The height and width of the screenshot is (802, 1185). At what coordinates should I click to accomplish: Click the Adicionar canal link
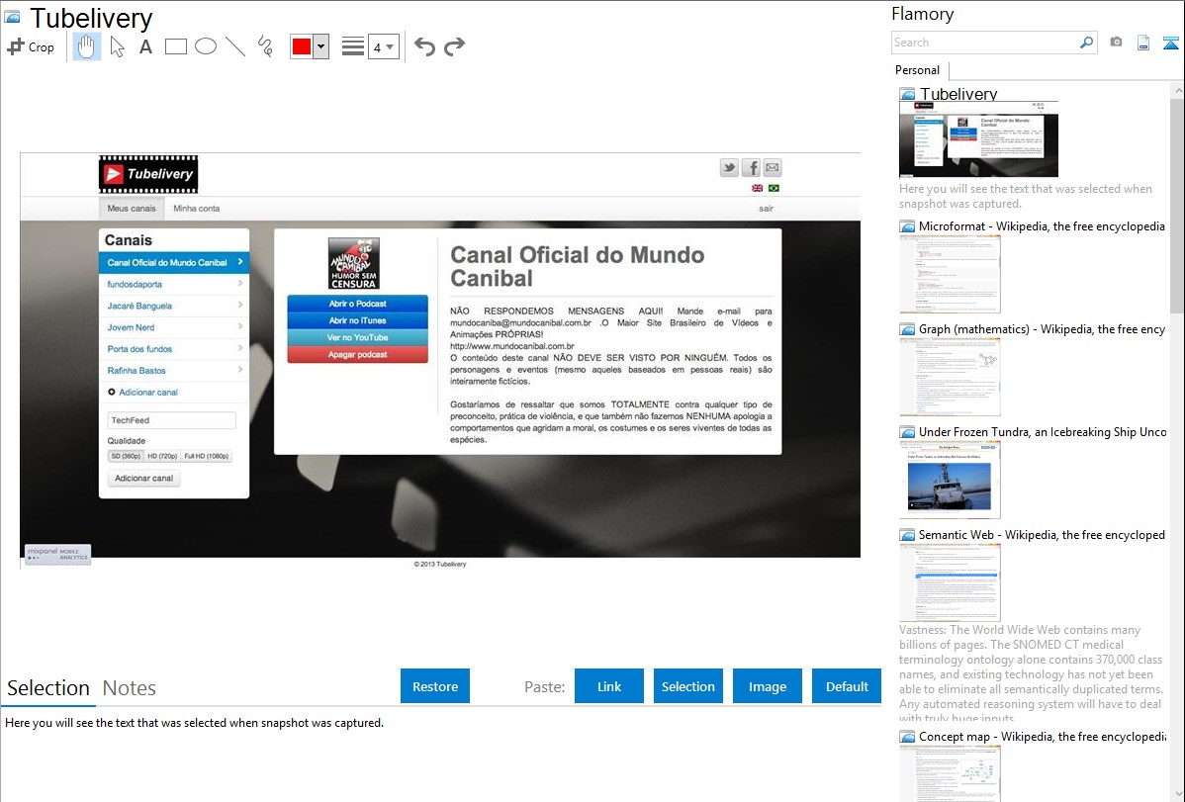pos(148,393)
